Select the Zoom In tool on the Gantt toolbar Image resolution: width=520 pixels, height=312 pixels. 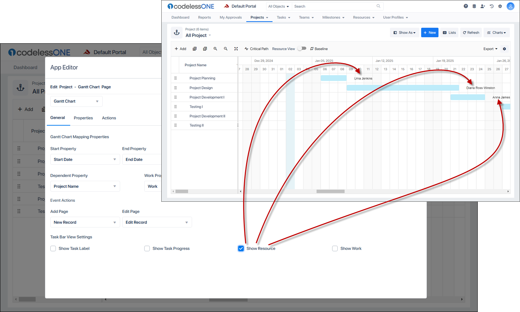tap(215, 49)
